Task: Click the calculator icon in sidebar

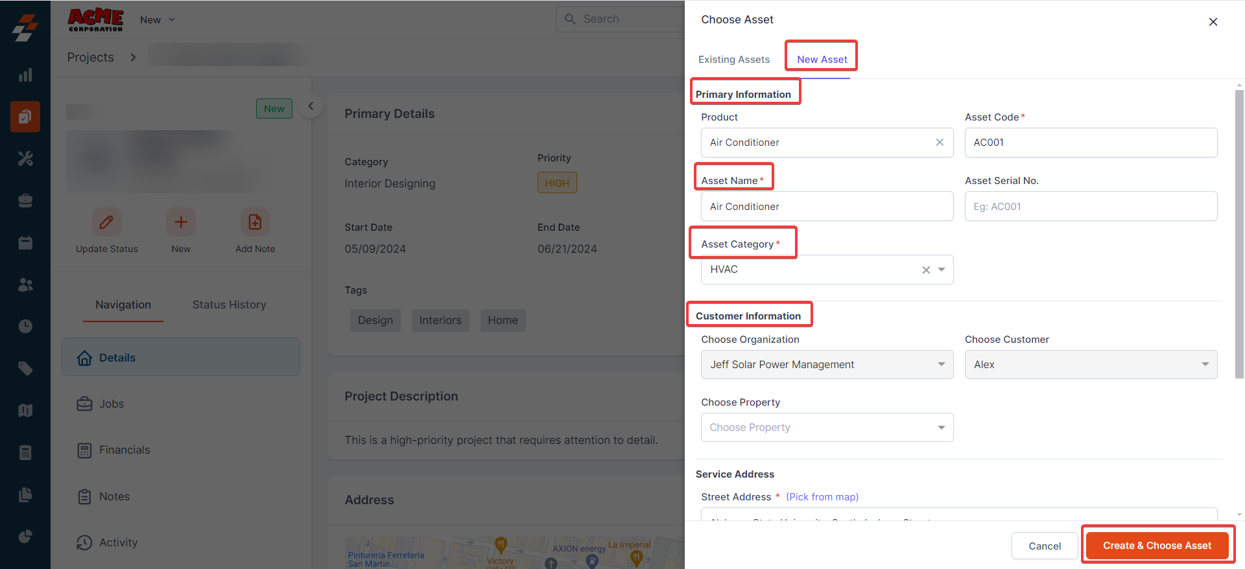Action: click(x=25, y=452)
